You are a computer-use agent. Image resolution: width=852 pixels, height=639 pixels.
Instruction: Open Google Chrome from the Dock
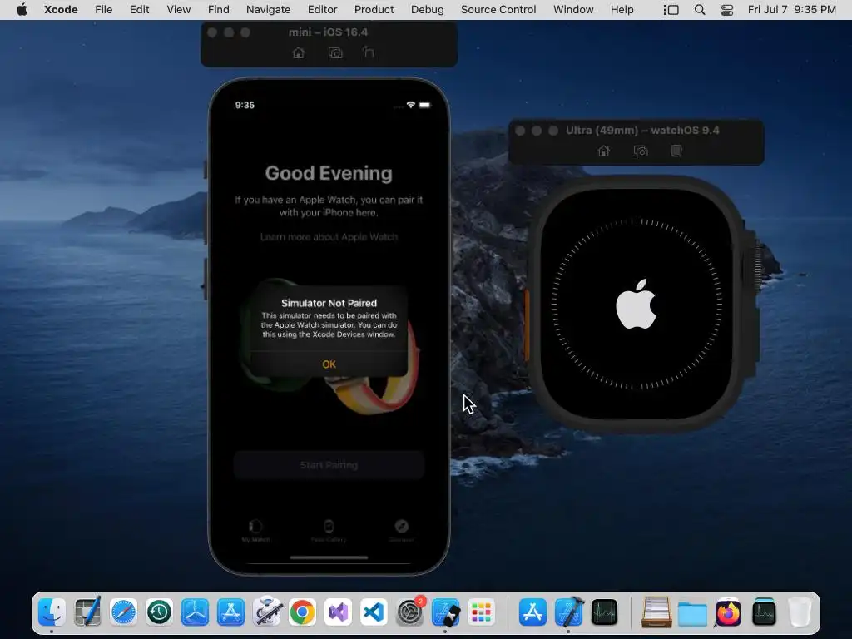302,612
